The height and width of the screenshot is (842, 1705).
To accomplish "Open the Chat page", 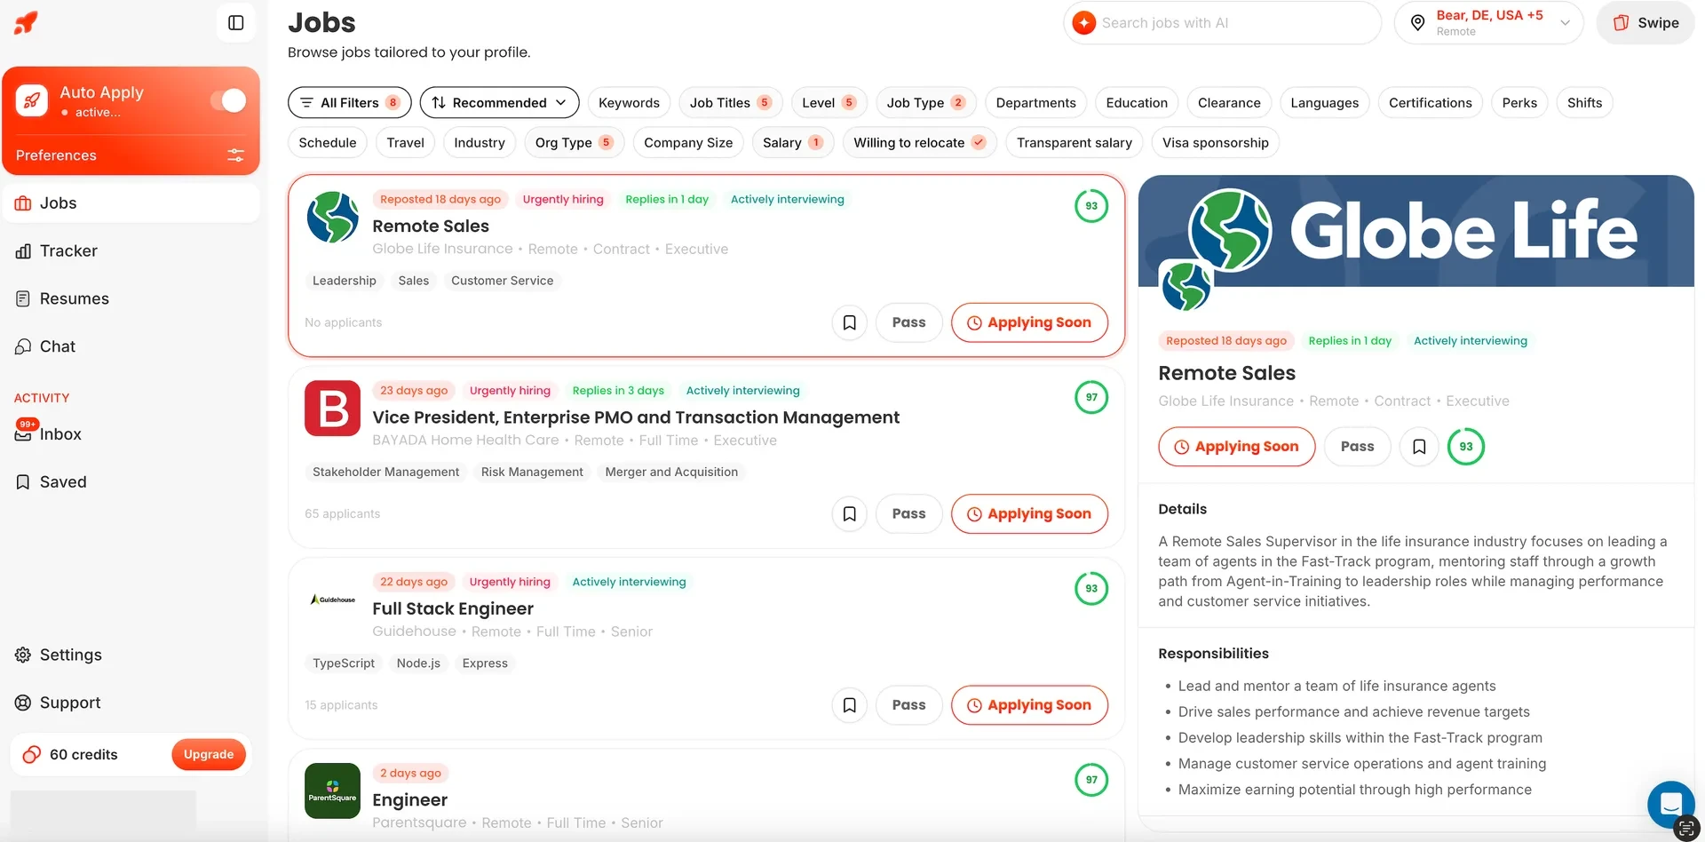I will pyautogui.click(x=131, y=347).
